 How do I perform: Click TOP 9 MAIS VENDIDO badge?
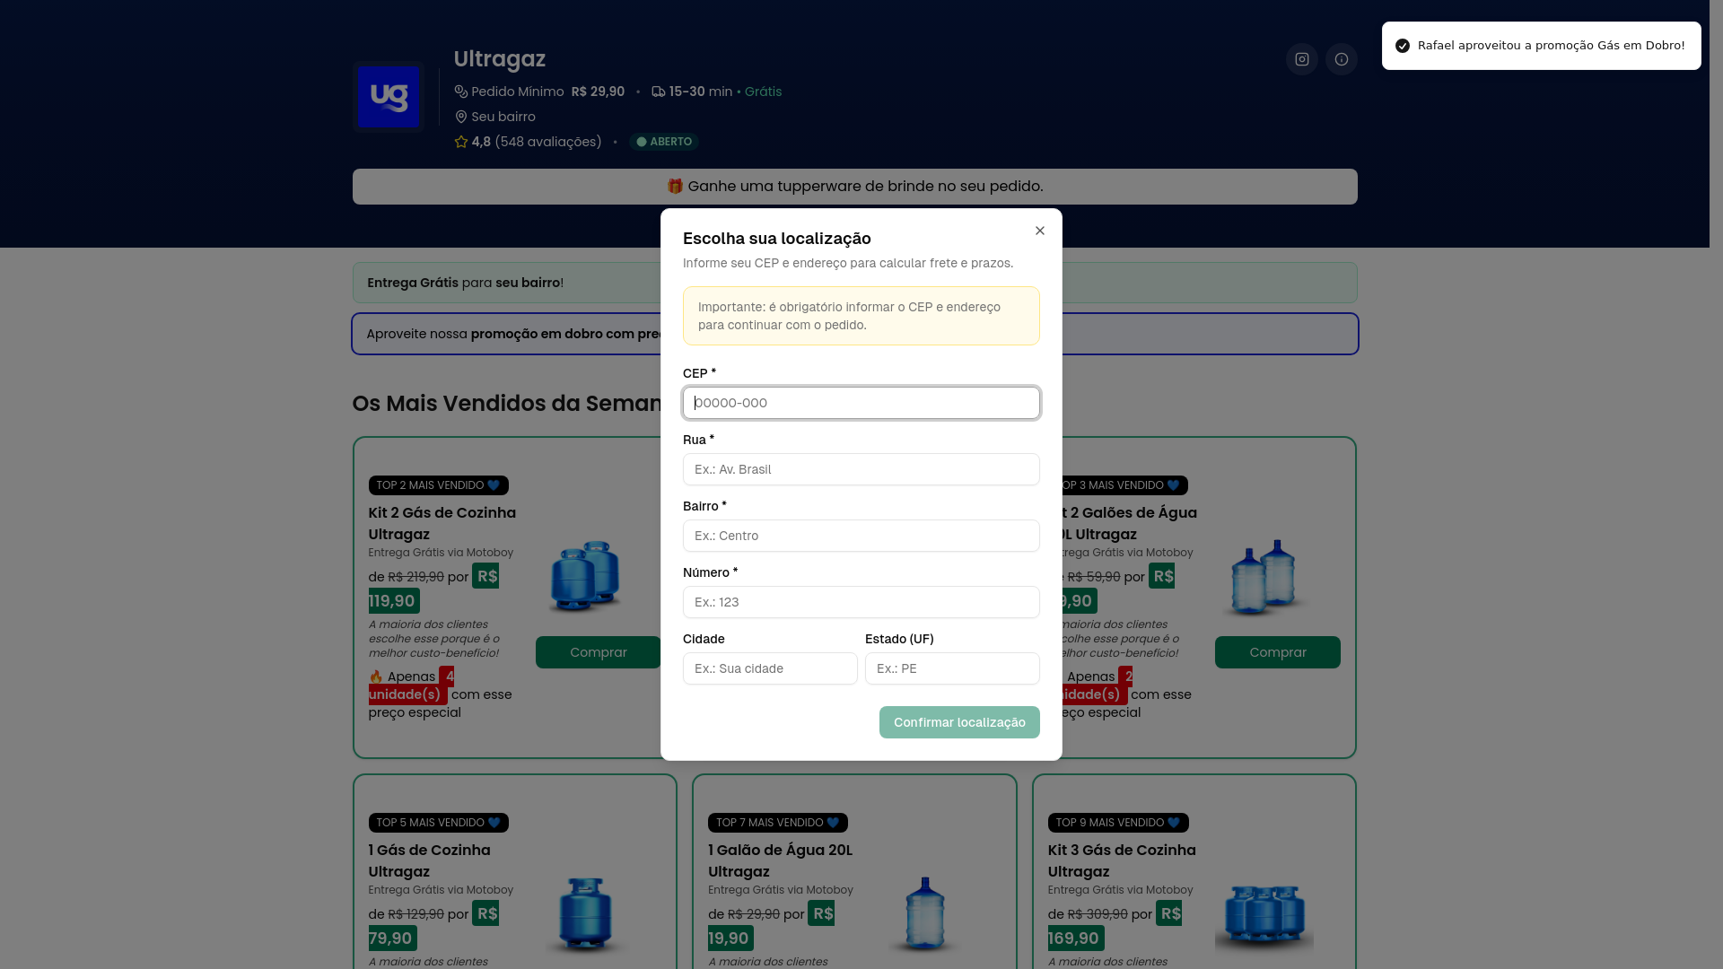point(1117,823)
